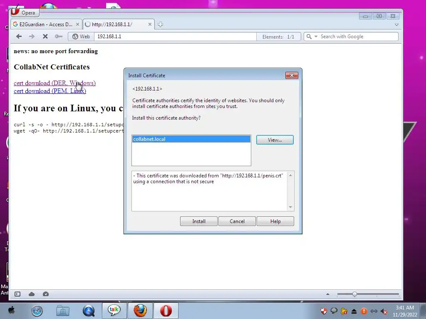Image resolution: width=426 pixels, height=319 pixels.
Task: Open password wand key icon
Action: pos(58,37)
